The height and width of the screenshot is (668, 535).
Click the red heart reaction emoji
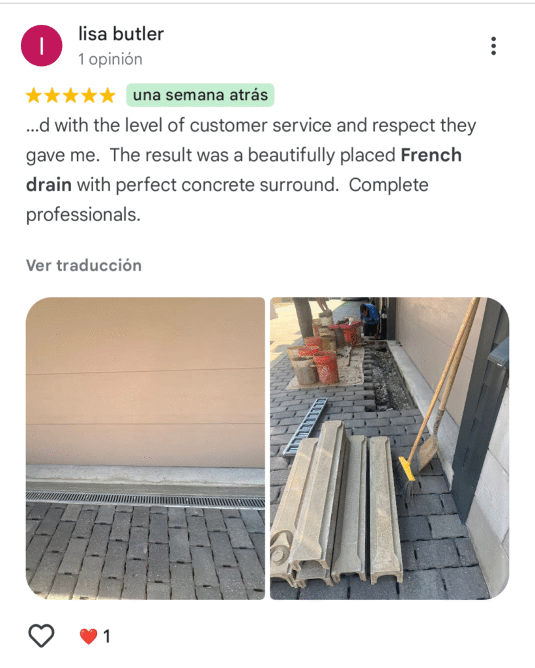[89, 636]
